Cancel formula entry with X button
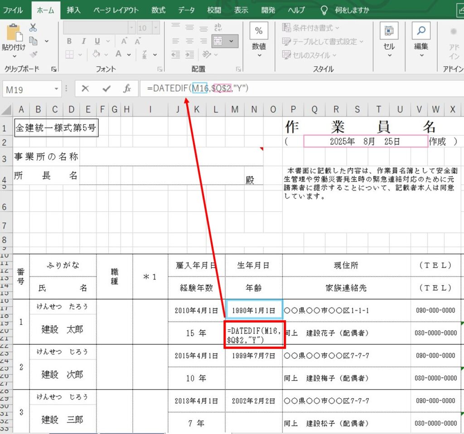Image resolution: width=464 pixels, height=434 pixels. (85, 88)
